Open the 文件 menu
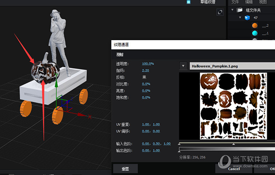This screenshot has height=175, width=275. point(235,2)
